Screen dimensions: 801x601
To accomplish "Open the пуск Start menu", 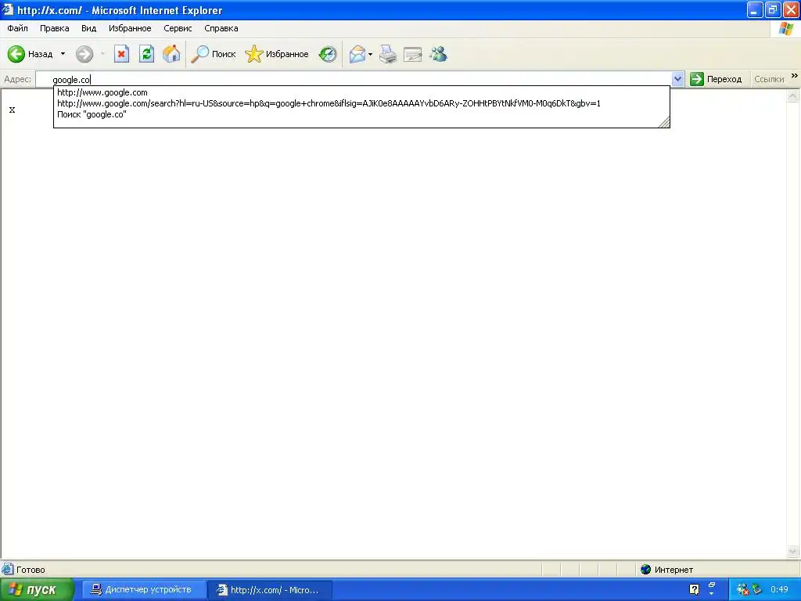I will (37, 590).
